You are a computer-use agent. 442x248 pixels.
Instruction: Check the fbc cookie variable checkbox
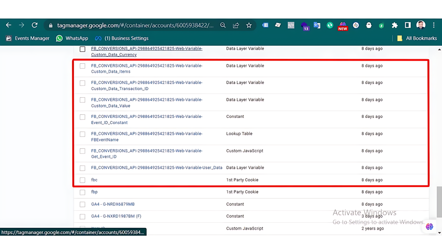point(82,180)
